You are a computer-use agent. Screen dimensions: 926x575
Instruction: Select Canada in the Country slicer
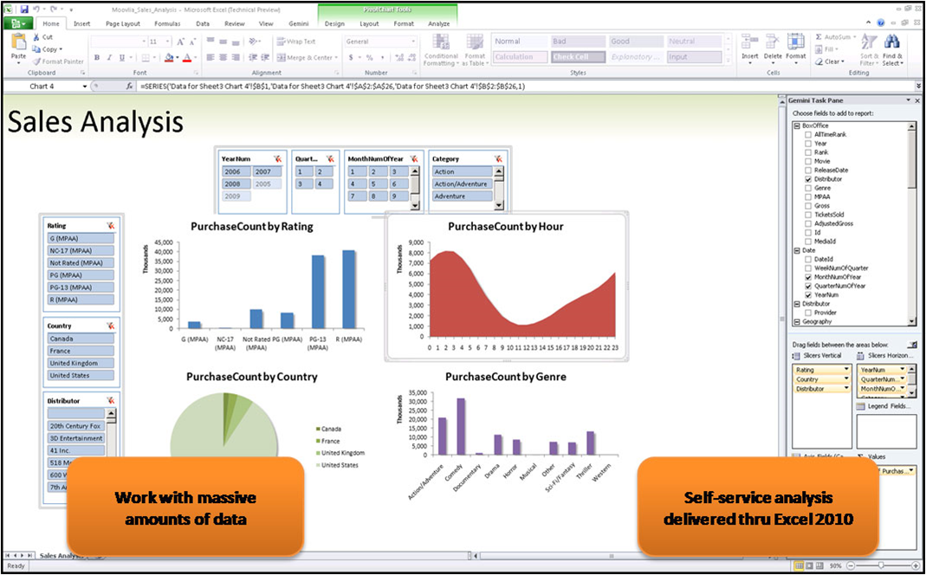pos(81,338)
